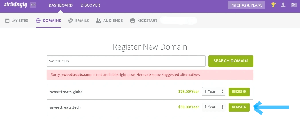The height and width of the screenshot is (122, 300).
Task: Click the VIP badge
Action: click(x=33, y=5)
